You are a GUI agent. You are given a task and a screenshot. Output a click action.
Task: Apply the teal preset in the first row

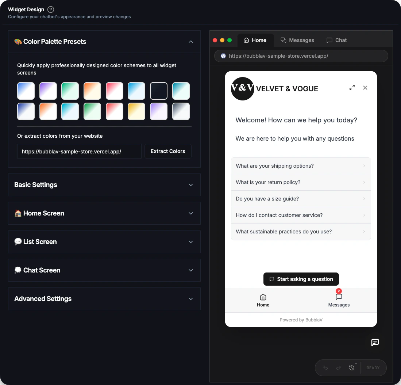coord(181,91)
